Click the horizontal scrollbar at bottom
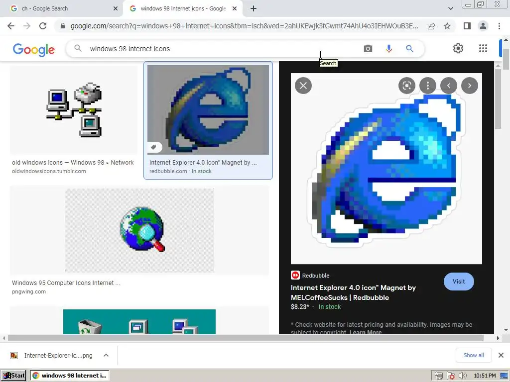510x382 pixels. coord(246,338)
